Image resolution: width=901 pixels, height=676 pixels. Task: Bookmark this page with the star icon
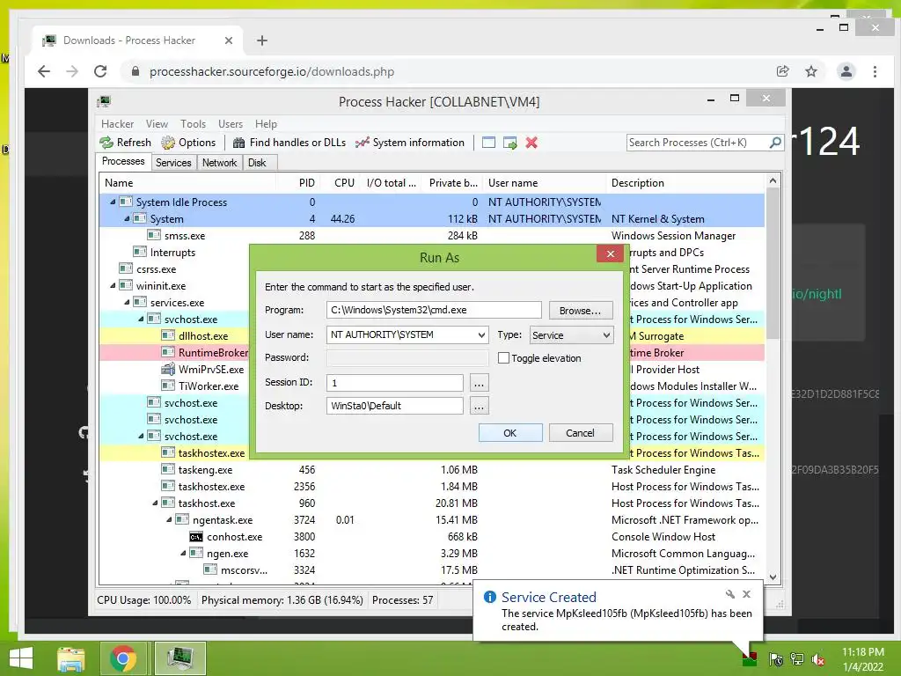tap(810, 71)
